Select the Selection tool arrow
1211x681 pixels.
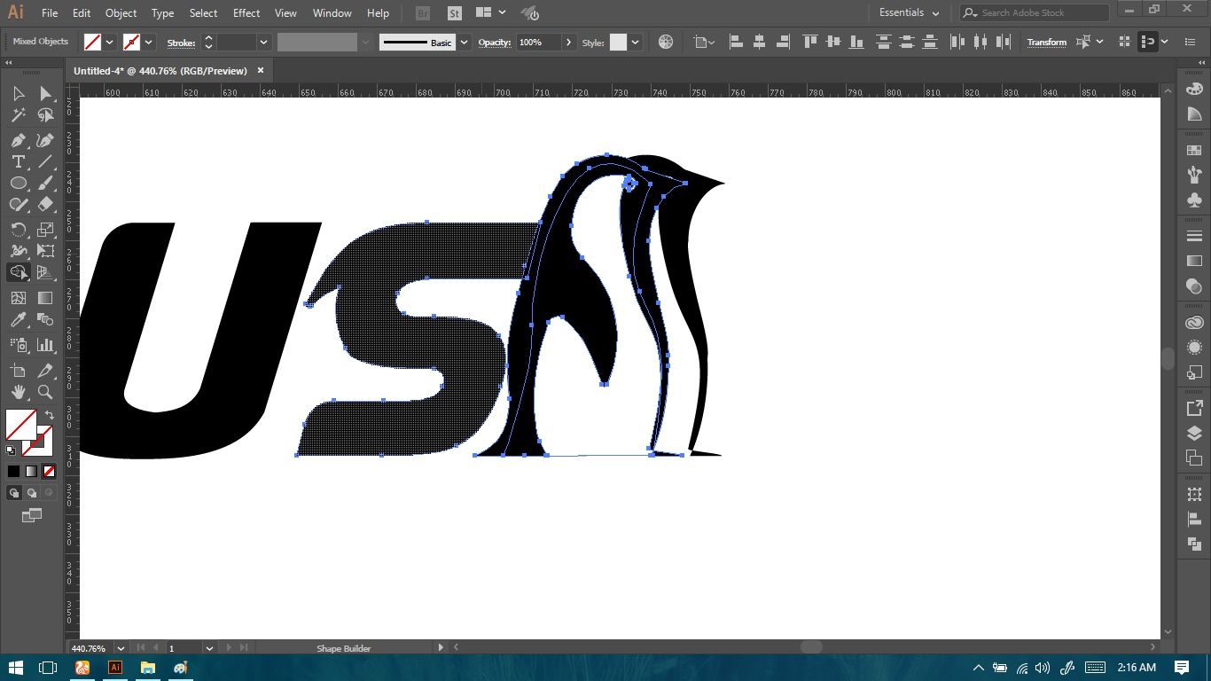(18, 93)
